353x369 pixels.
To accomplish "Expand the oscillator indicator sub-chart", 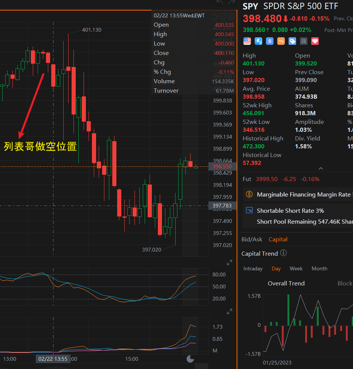I will click(x=229, y=263).
